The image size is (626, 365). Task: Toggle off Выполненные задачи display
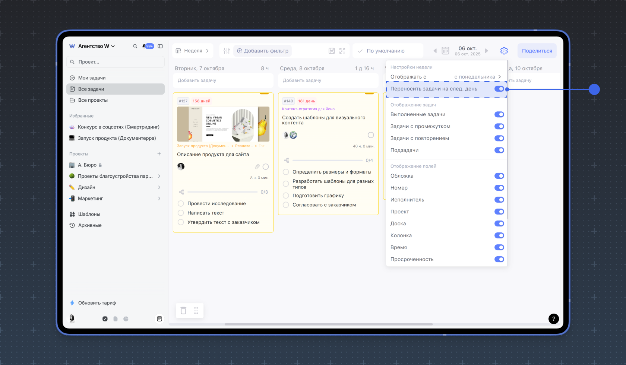499,115
